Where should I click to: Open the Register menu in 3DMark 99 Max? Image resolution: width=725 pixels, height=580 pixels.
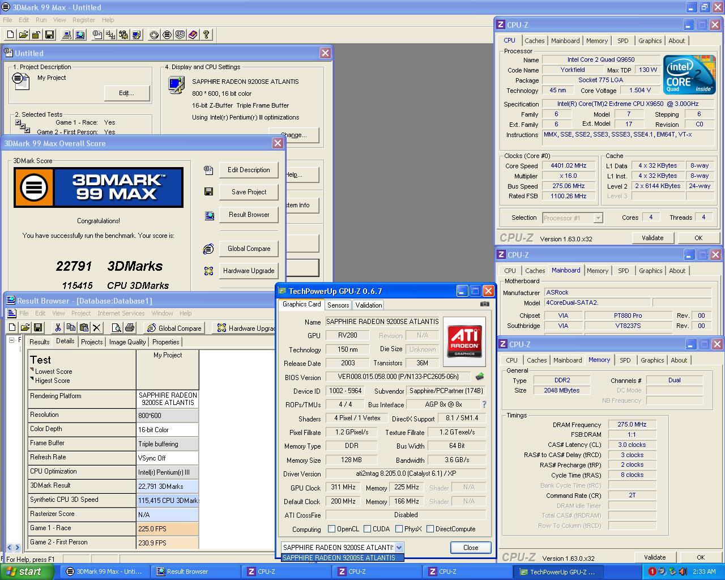(x=84, y=20)
